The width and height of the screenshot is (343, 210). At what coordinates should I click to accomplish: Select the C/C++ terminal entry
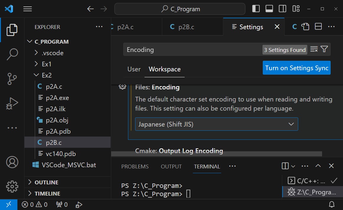tap(313, 181)
